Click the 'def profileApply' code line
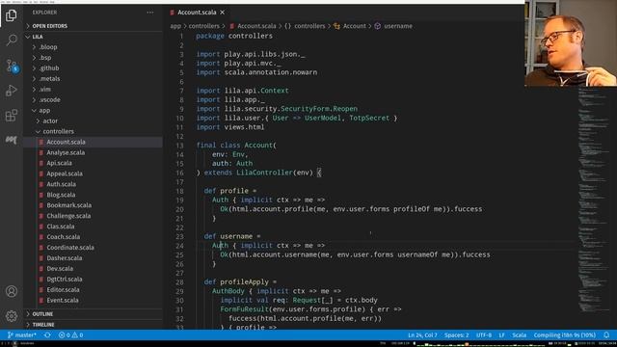The image size is (617, 347). (240, 282)
